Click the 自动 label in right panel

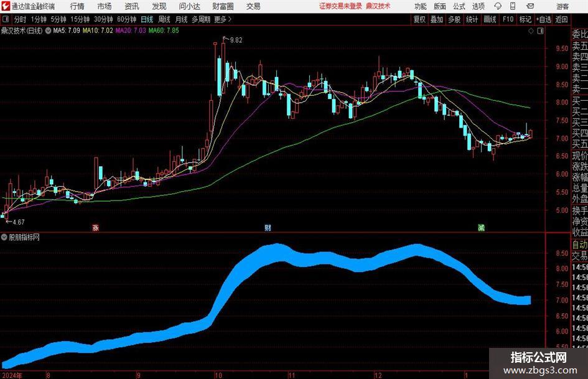[x=580, y=245]
